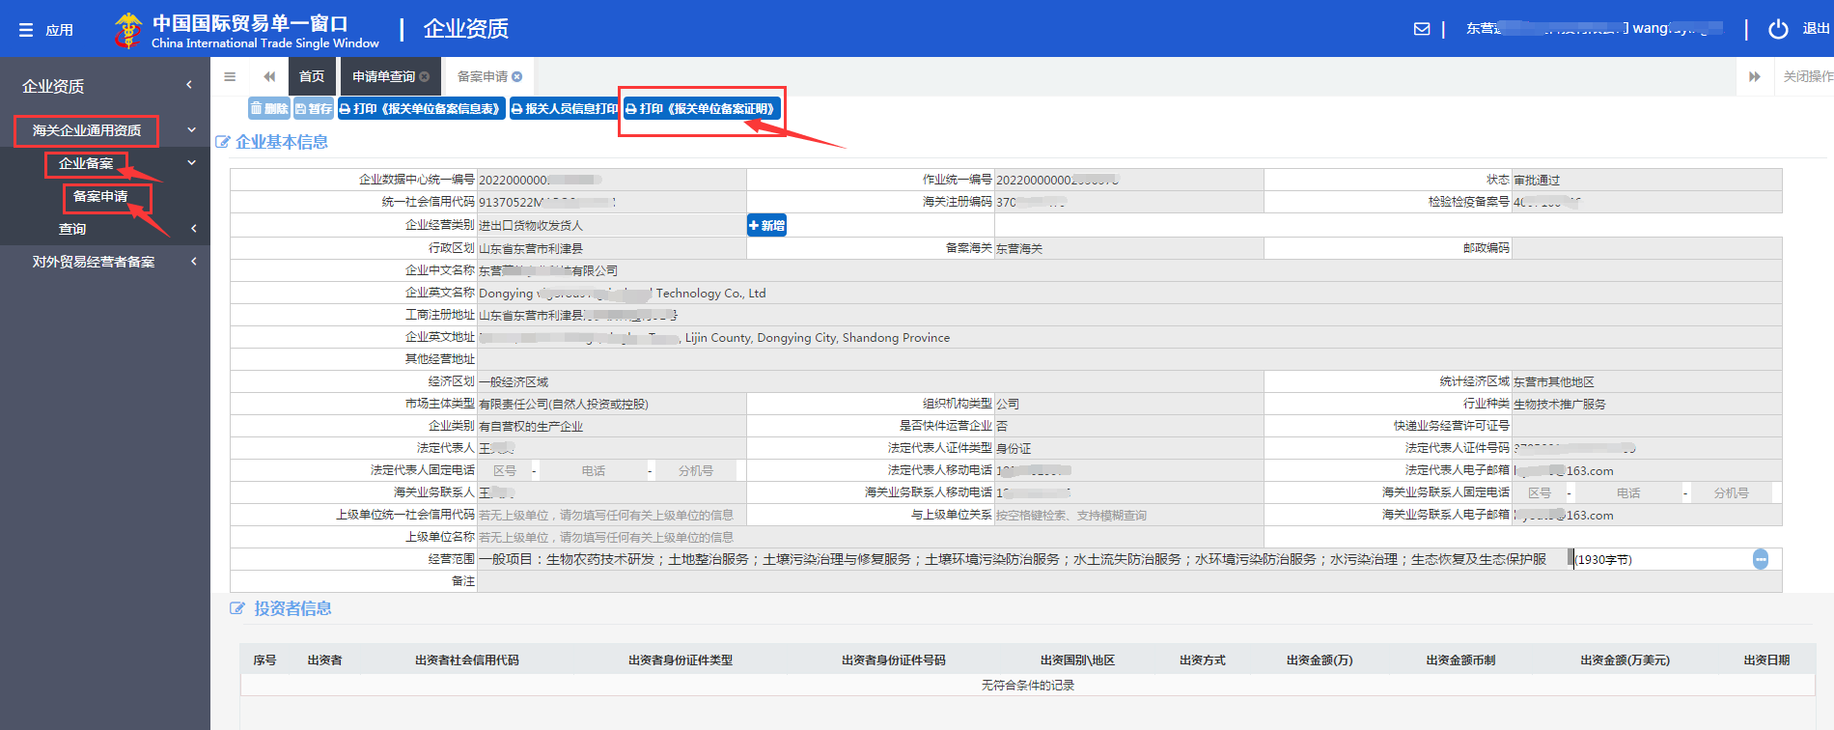Image resolution: width=1834 pixels, height=730 pixels.
Task: Expand the 查询 sidebar item
Action: 72,229
